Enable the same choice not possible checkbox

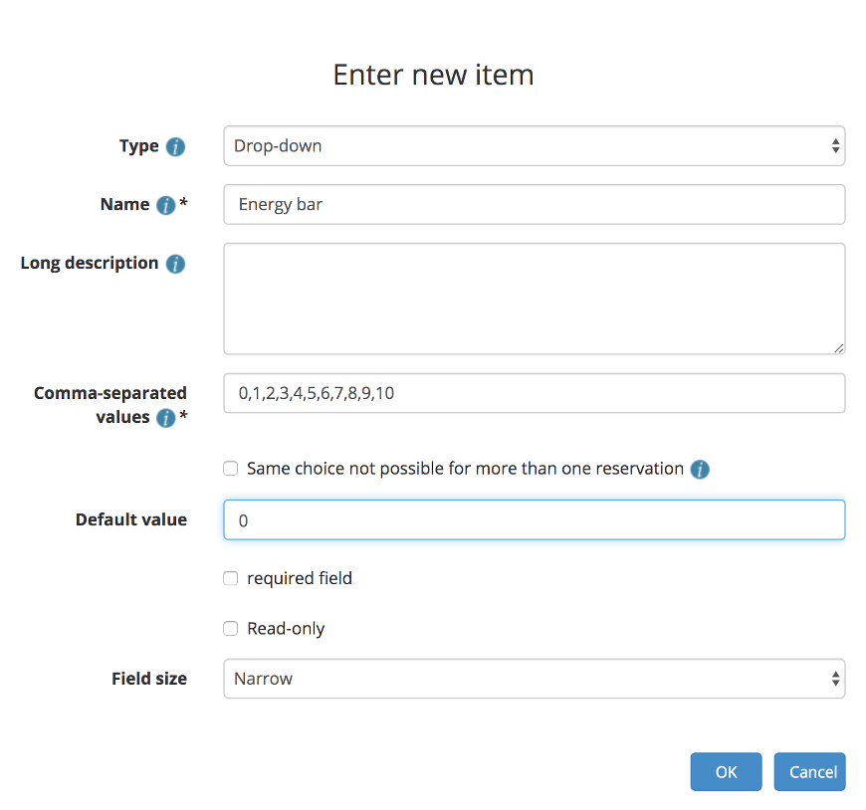point(231,469)
